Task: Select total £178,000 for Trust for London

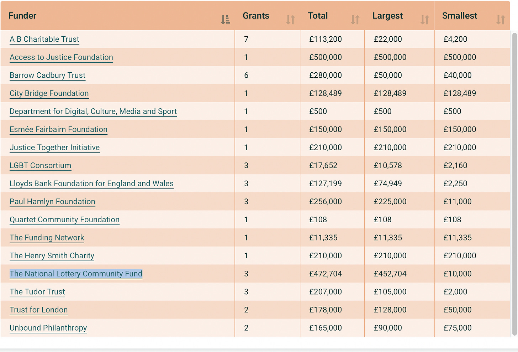Action: click(326, 310)
